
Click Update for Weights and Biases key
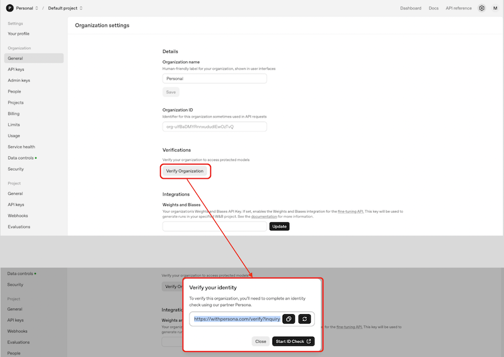click(279, 226)
